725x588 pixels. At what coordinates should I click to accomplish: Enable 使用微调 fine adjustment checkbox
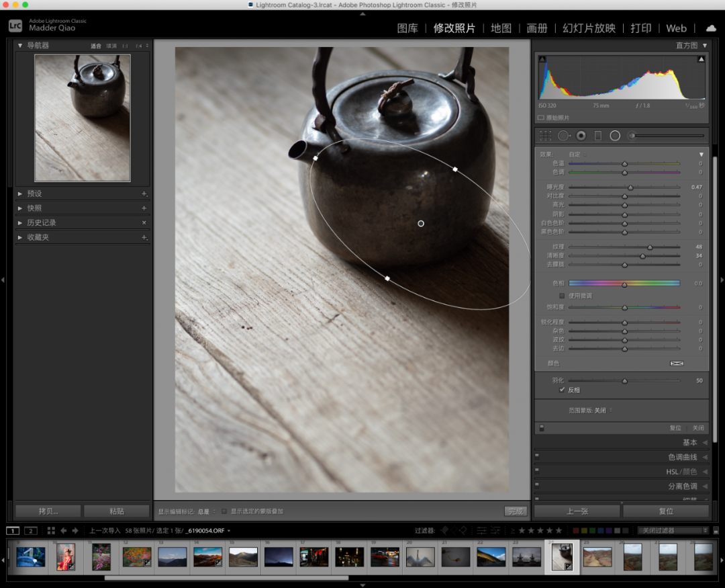pos(562,296)
